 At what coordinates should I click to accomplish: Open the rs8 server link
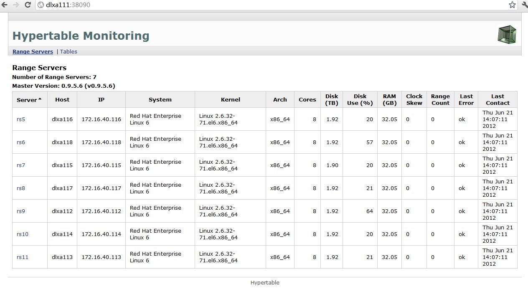[21, 188]
